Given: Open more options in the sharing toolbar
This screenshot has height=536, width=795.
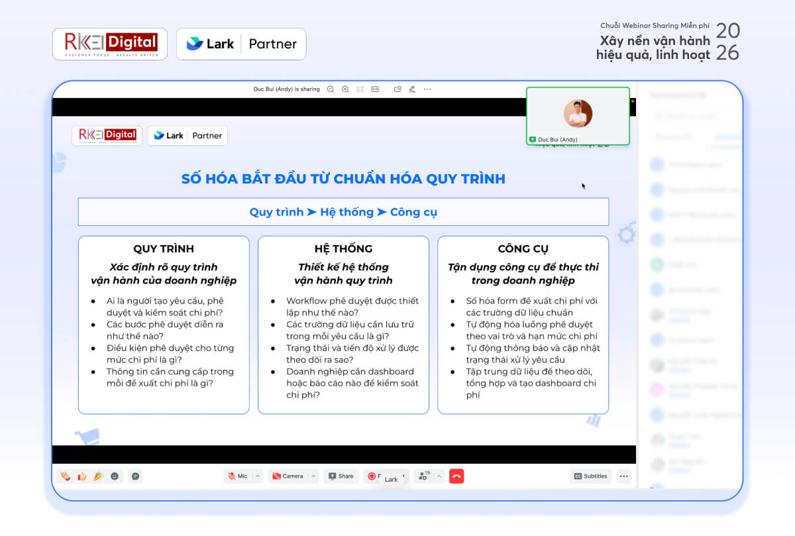Looking at the screenshot, I should coord(427,89).
